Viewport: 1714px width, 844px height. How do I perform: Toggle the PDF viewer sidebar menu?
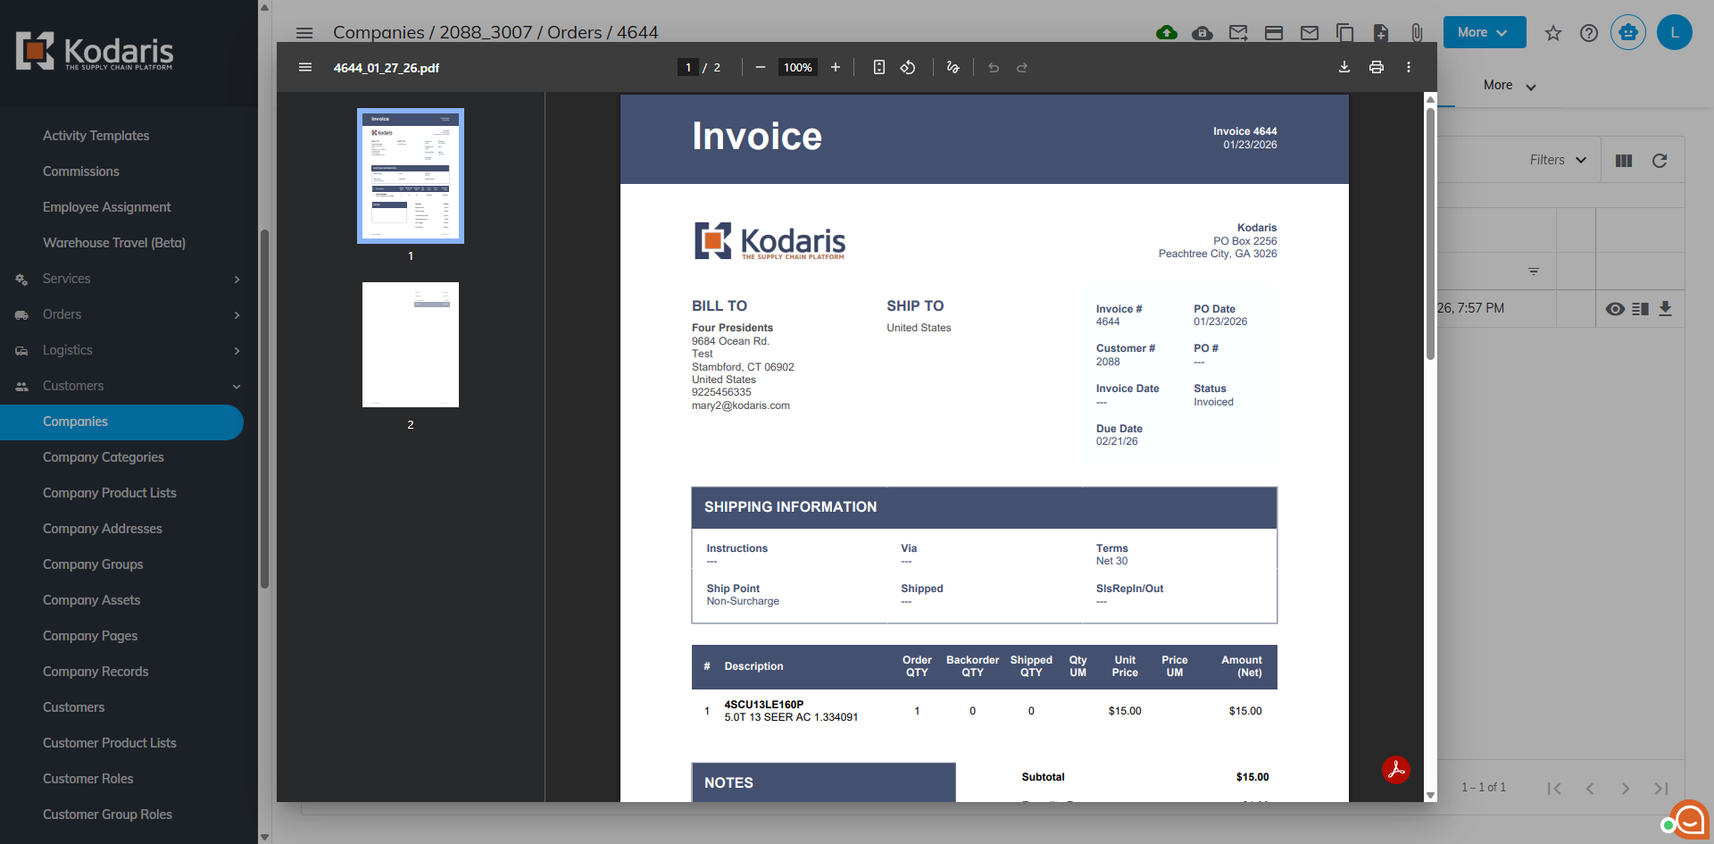pyautogui.click(x=305, y=67)
